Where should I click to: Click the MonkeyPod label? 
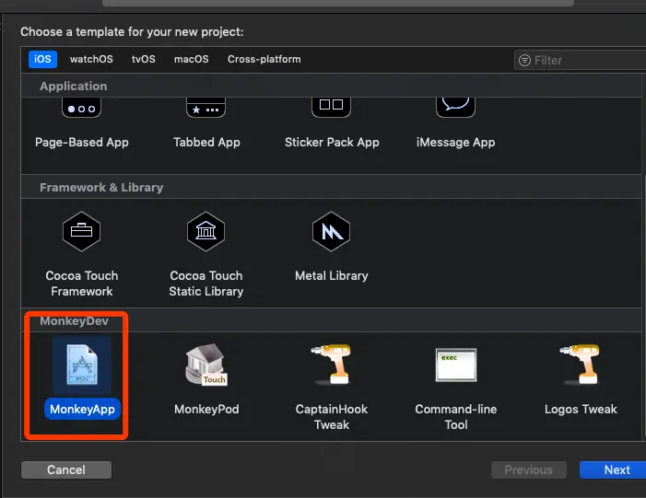pos(206,409)
